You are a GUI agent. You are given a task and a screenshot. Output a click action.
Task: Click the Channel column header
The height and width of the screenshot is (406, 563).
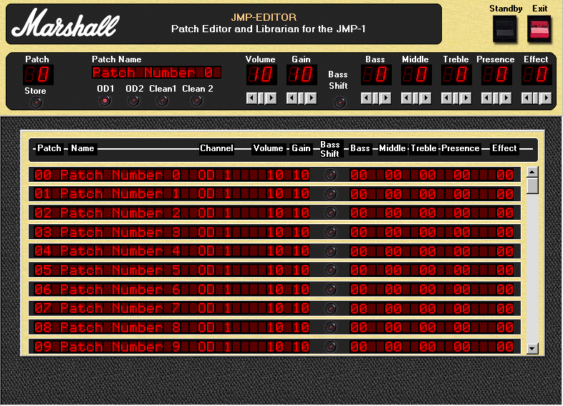pyautogui.click(x=216, y=148)
